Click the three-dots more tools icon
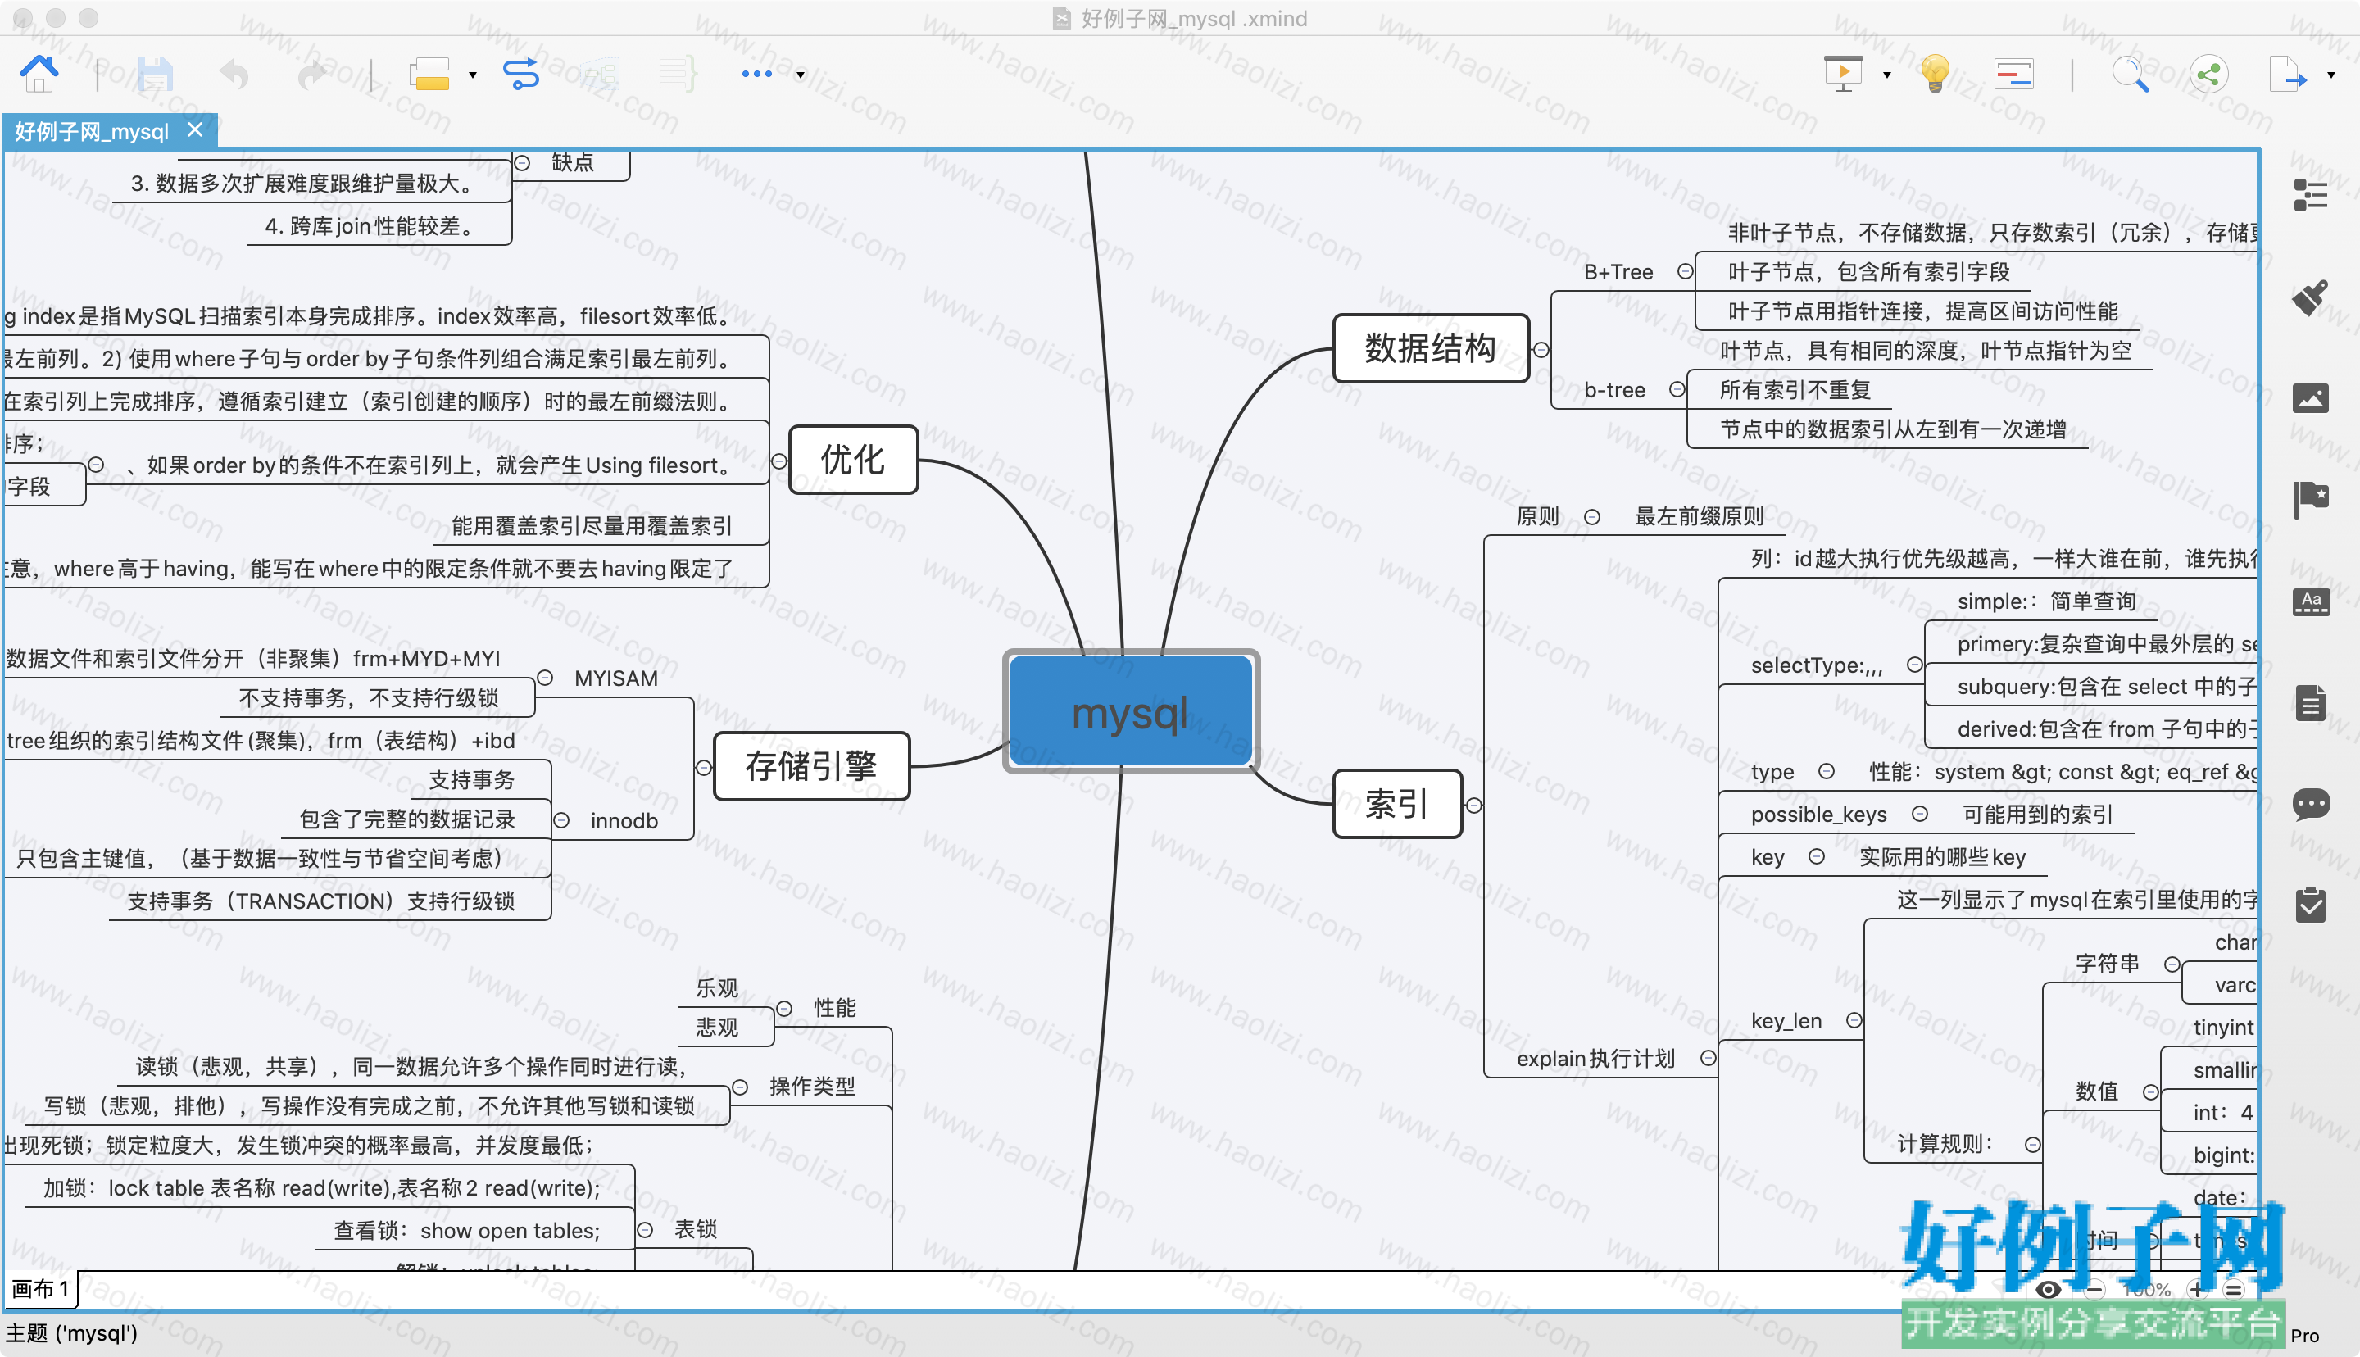The height and width of the screenshot is (1357, 2360). click(756, 74)
